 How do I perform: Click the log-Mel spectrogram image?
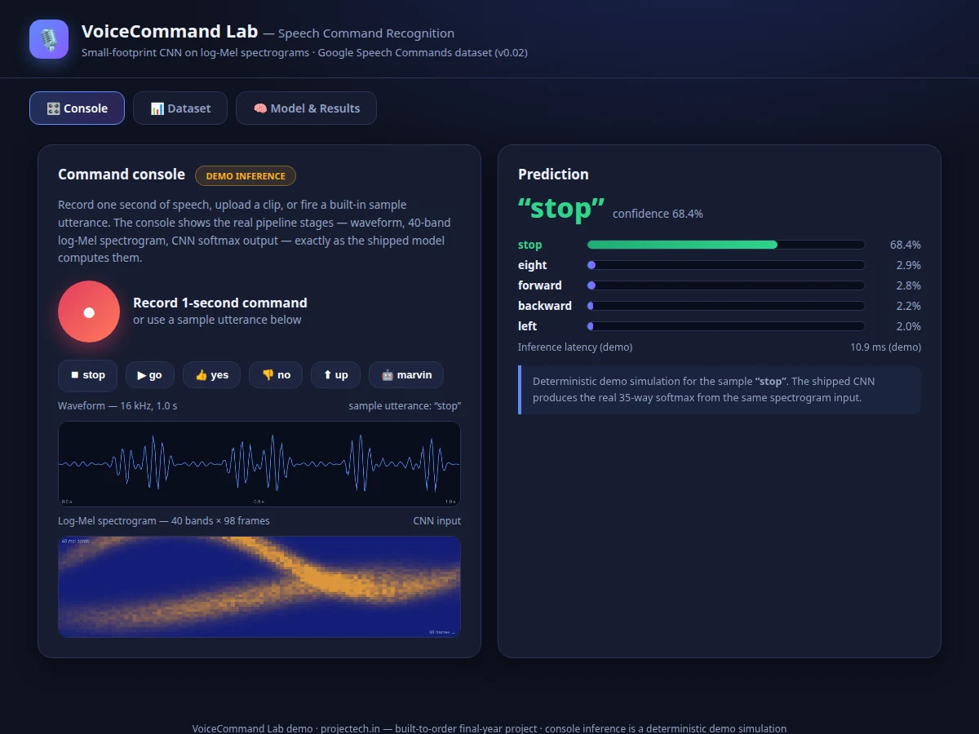259,586
